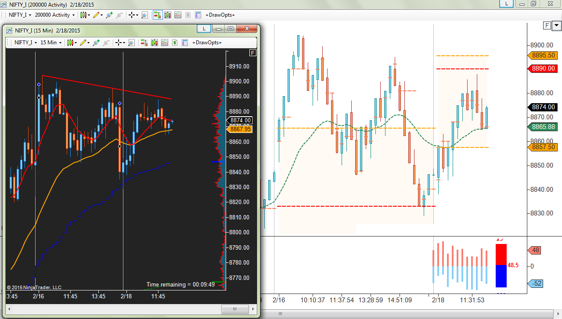Click the 8895.50 orange price label

point(544,55)
